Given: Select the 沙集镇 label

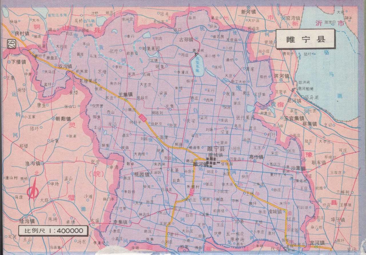Looking at the screenshot, I should (299, 168).
